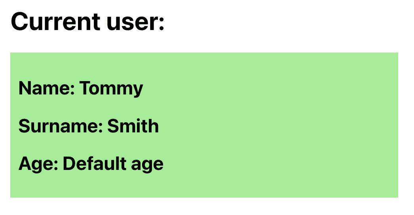Click the word "Default" in the age row
Screen dimensions: 414x215
[x=95, y=164]
